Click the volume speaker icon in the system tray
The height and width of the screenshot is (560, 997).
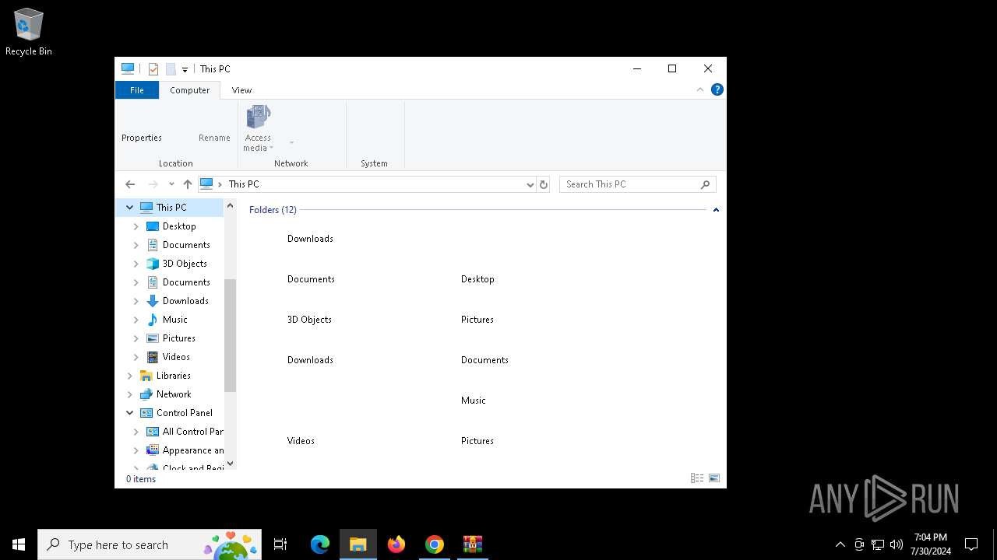click(x=897, y=544)
